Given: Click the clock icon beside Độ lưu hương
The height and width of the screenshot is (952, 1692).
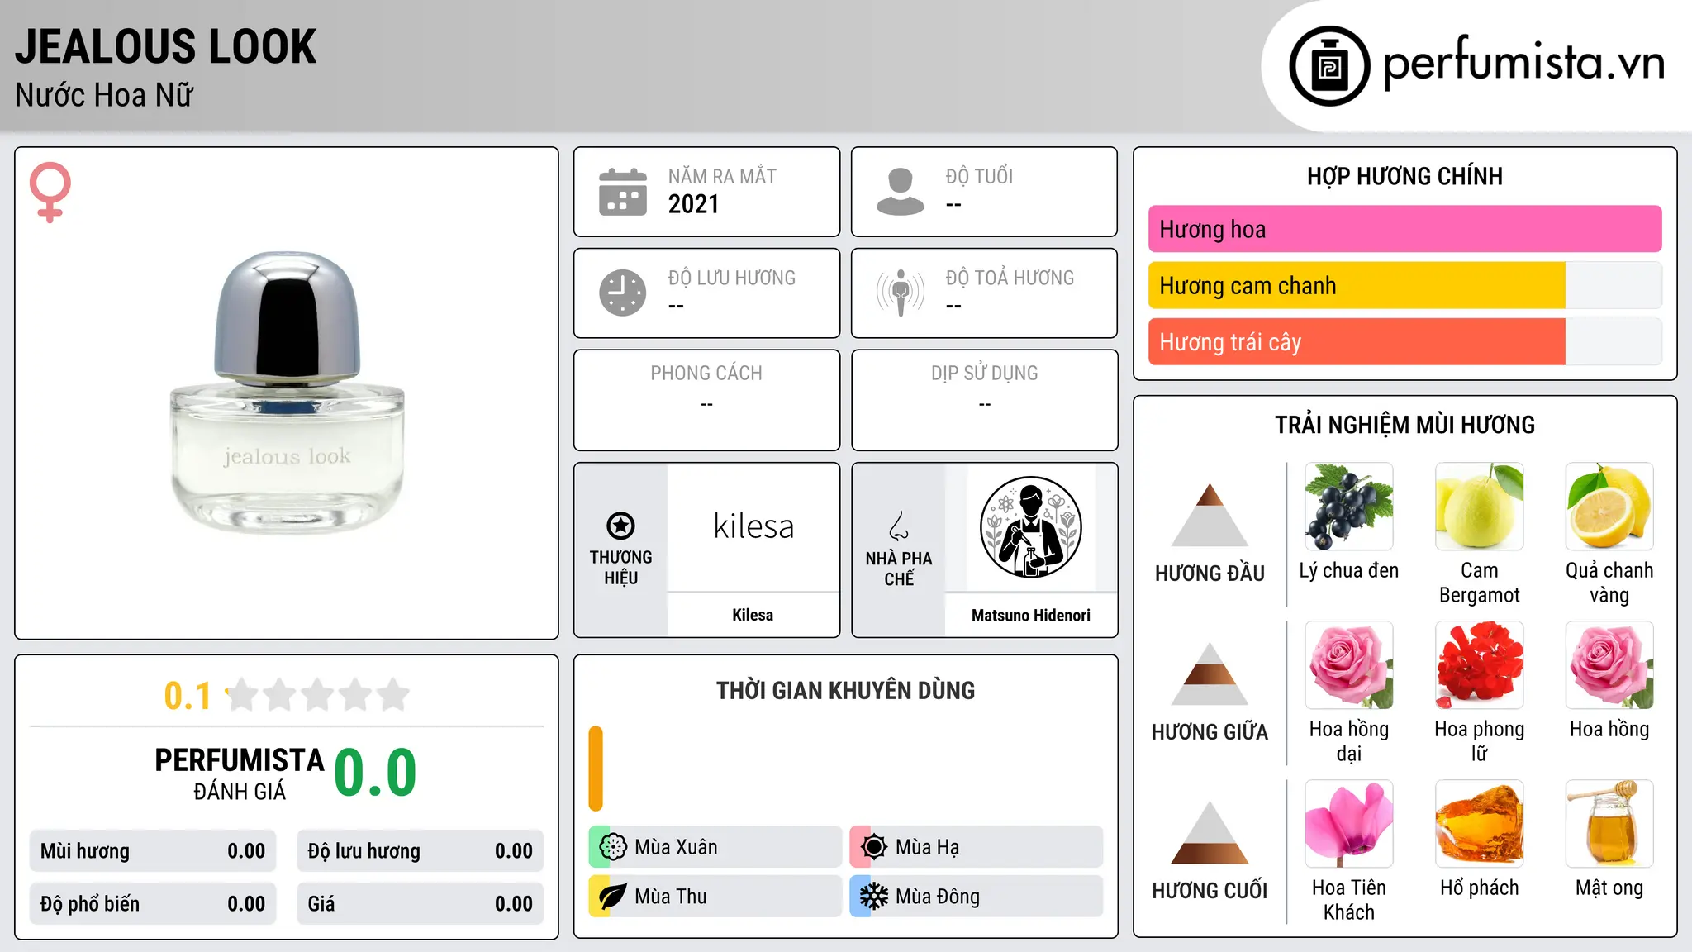Looking at the screenshot, I should coord(623,293).
